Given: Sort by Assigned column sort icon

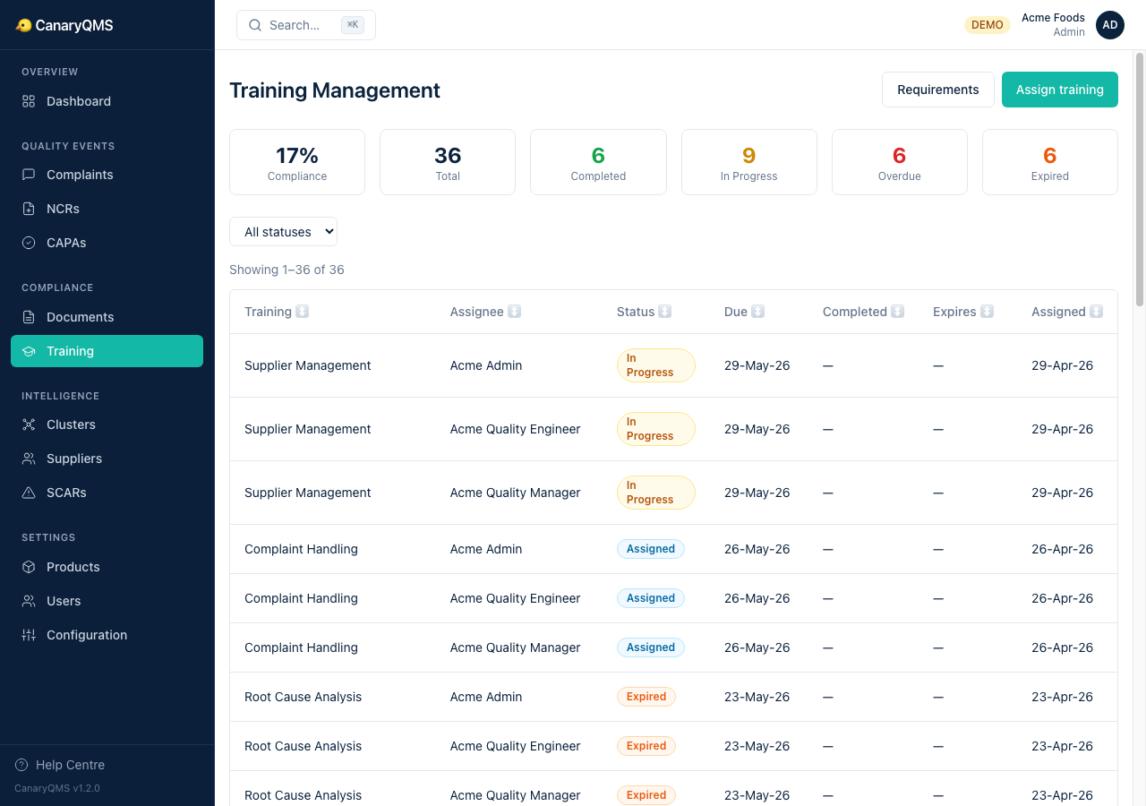Looking at the screenshot, I should click(x=1096, y=312).
